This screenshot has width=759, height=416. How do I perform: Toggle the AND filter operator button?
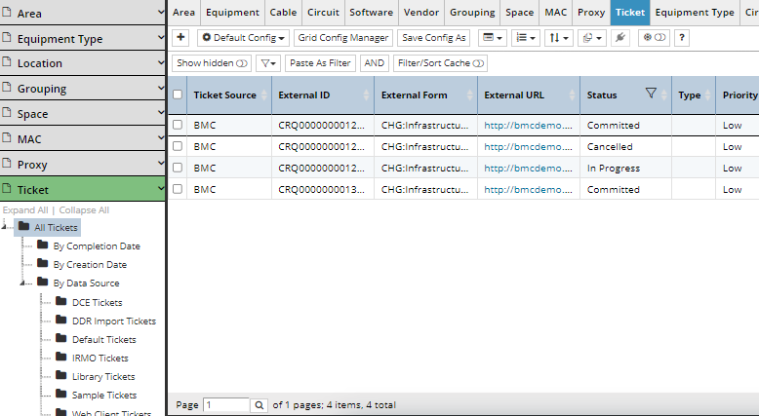[375, 63]
